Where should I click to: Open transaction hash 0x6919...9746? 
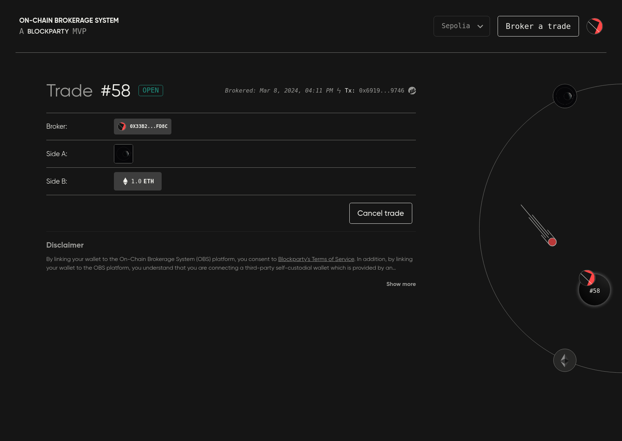(x=381, y=91)
